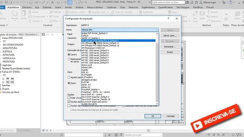
Task: Open the Área dropdown arrow
Action: click(178, 12)
